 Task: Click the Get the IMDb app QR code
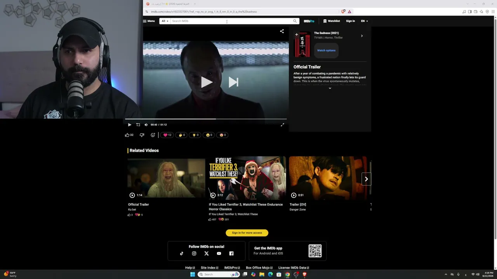(315, 251)
